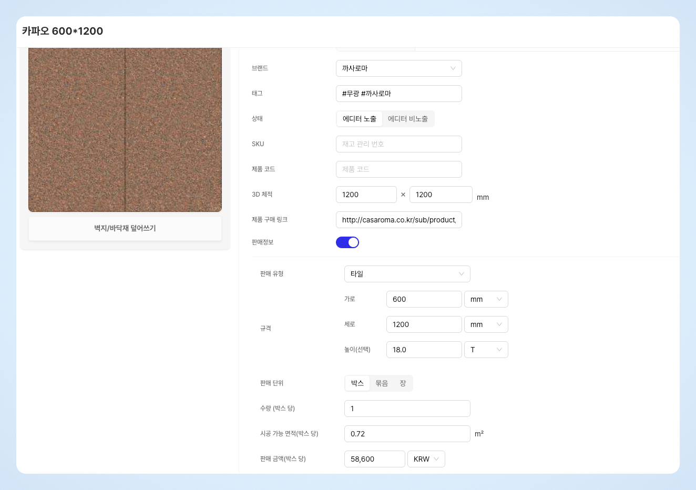
Task: Select the 에디터 비노출 status option
Action: tap(408, 119)
